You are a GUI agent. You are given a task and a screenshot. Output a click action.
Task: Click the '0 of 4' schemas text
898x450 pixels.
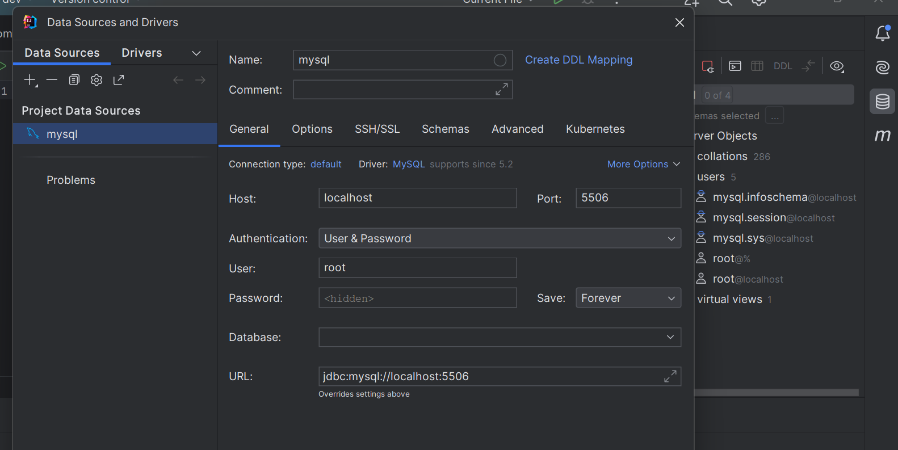point(717,95)
